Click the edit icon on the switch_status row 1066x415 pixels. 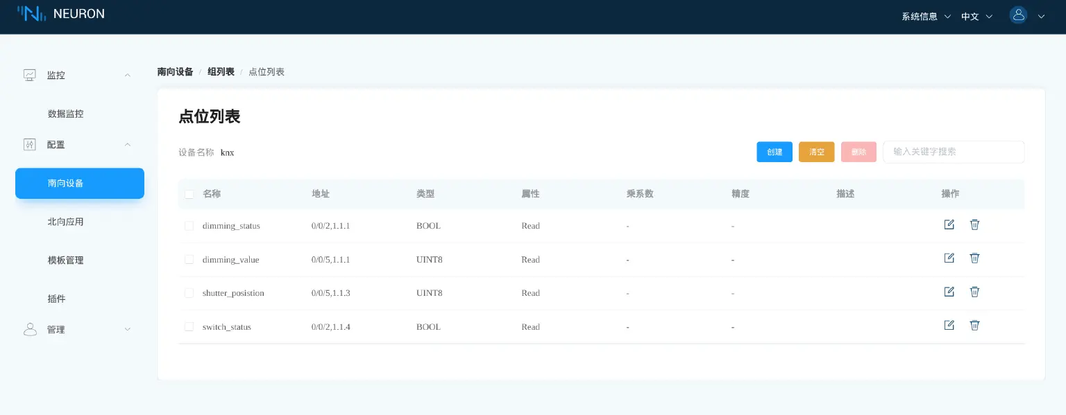(x=949, y=325)
